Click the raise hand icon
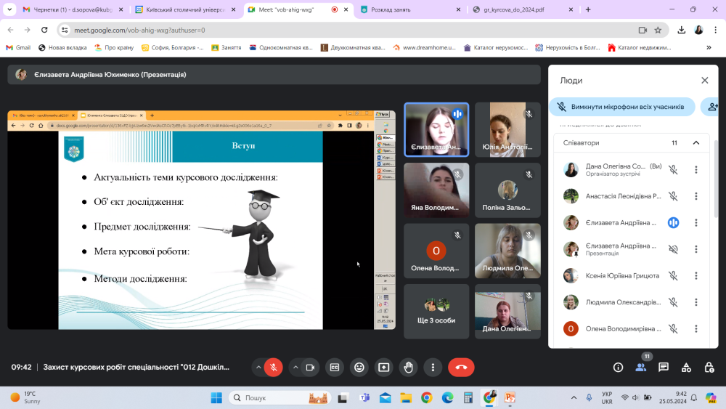Image resolution: width=726 pixels, height=409 pixels. (408, 368)
